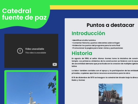
Task: Select the 'Introducción' heading
Action: [x=88, y=33]
